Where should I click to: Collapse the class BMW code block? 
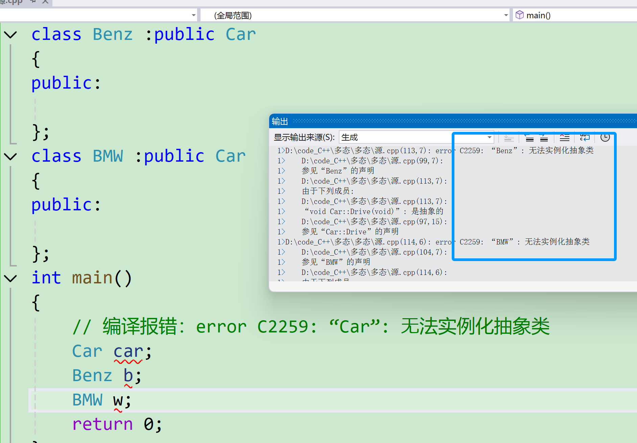(10, 157)
